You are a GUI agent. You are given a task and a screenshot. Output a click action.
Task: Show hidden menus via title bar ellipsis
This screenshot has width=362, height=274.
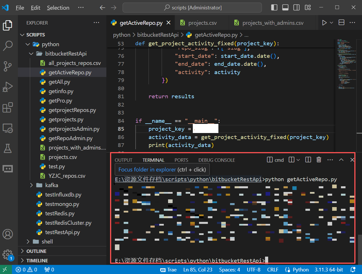81,7
